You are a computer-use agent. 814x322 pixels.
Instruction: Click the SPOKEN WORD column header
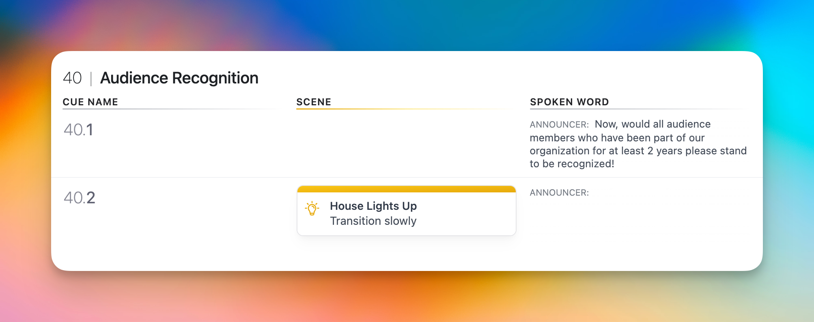click(569, 102)
